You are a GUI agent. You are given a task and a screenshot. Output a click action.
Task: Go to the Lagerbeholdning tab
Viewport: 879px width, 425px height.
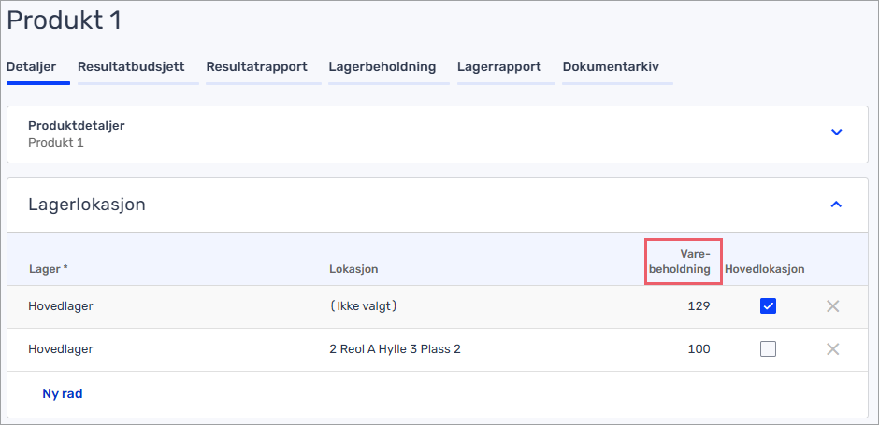coord(382,67)
